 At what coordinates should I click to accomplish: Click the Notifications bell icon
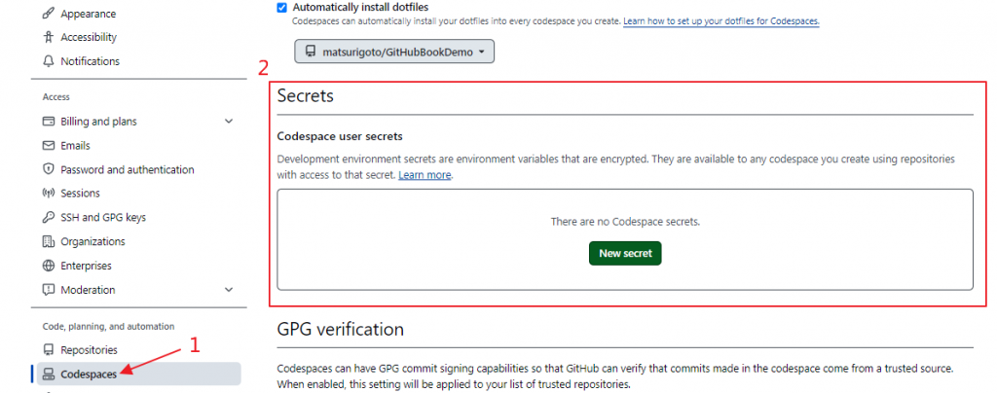point(49,61)
